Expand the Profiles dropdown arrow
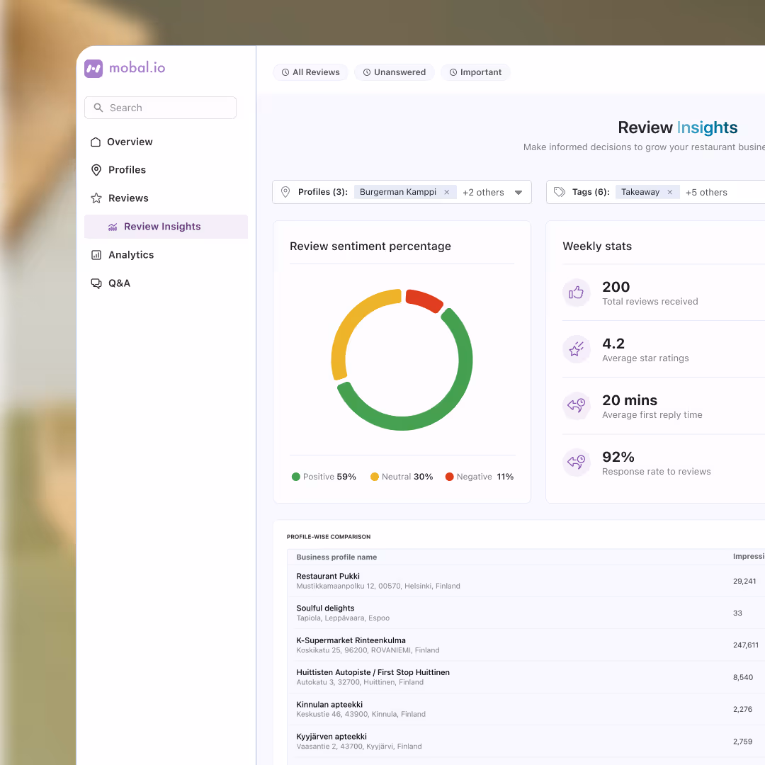The height and width of the screenshot is (765, 765). (518, 192)
